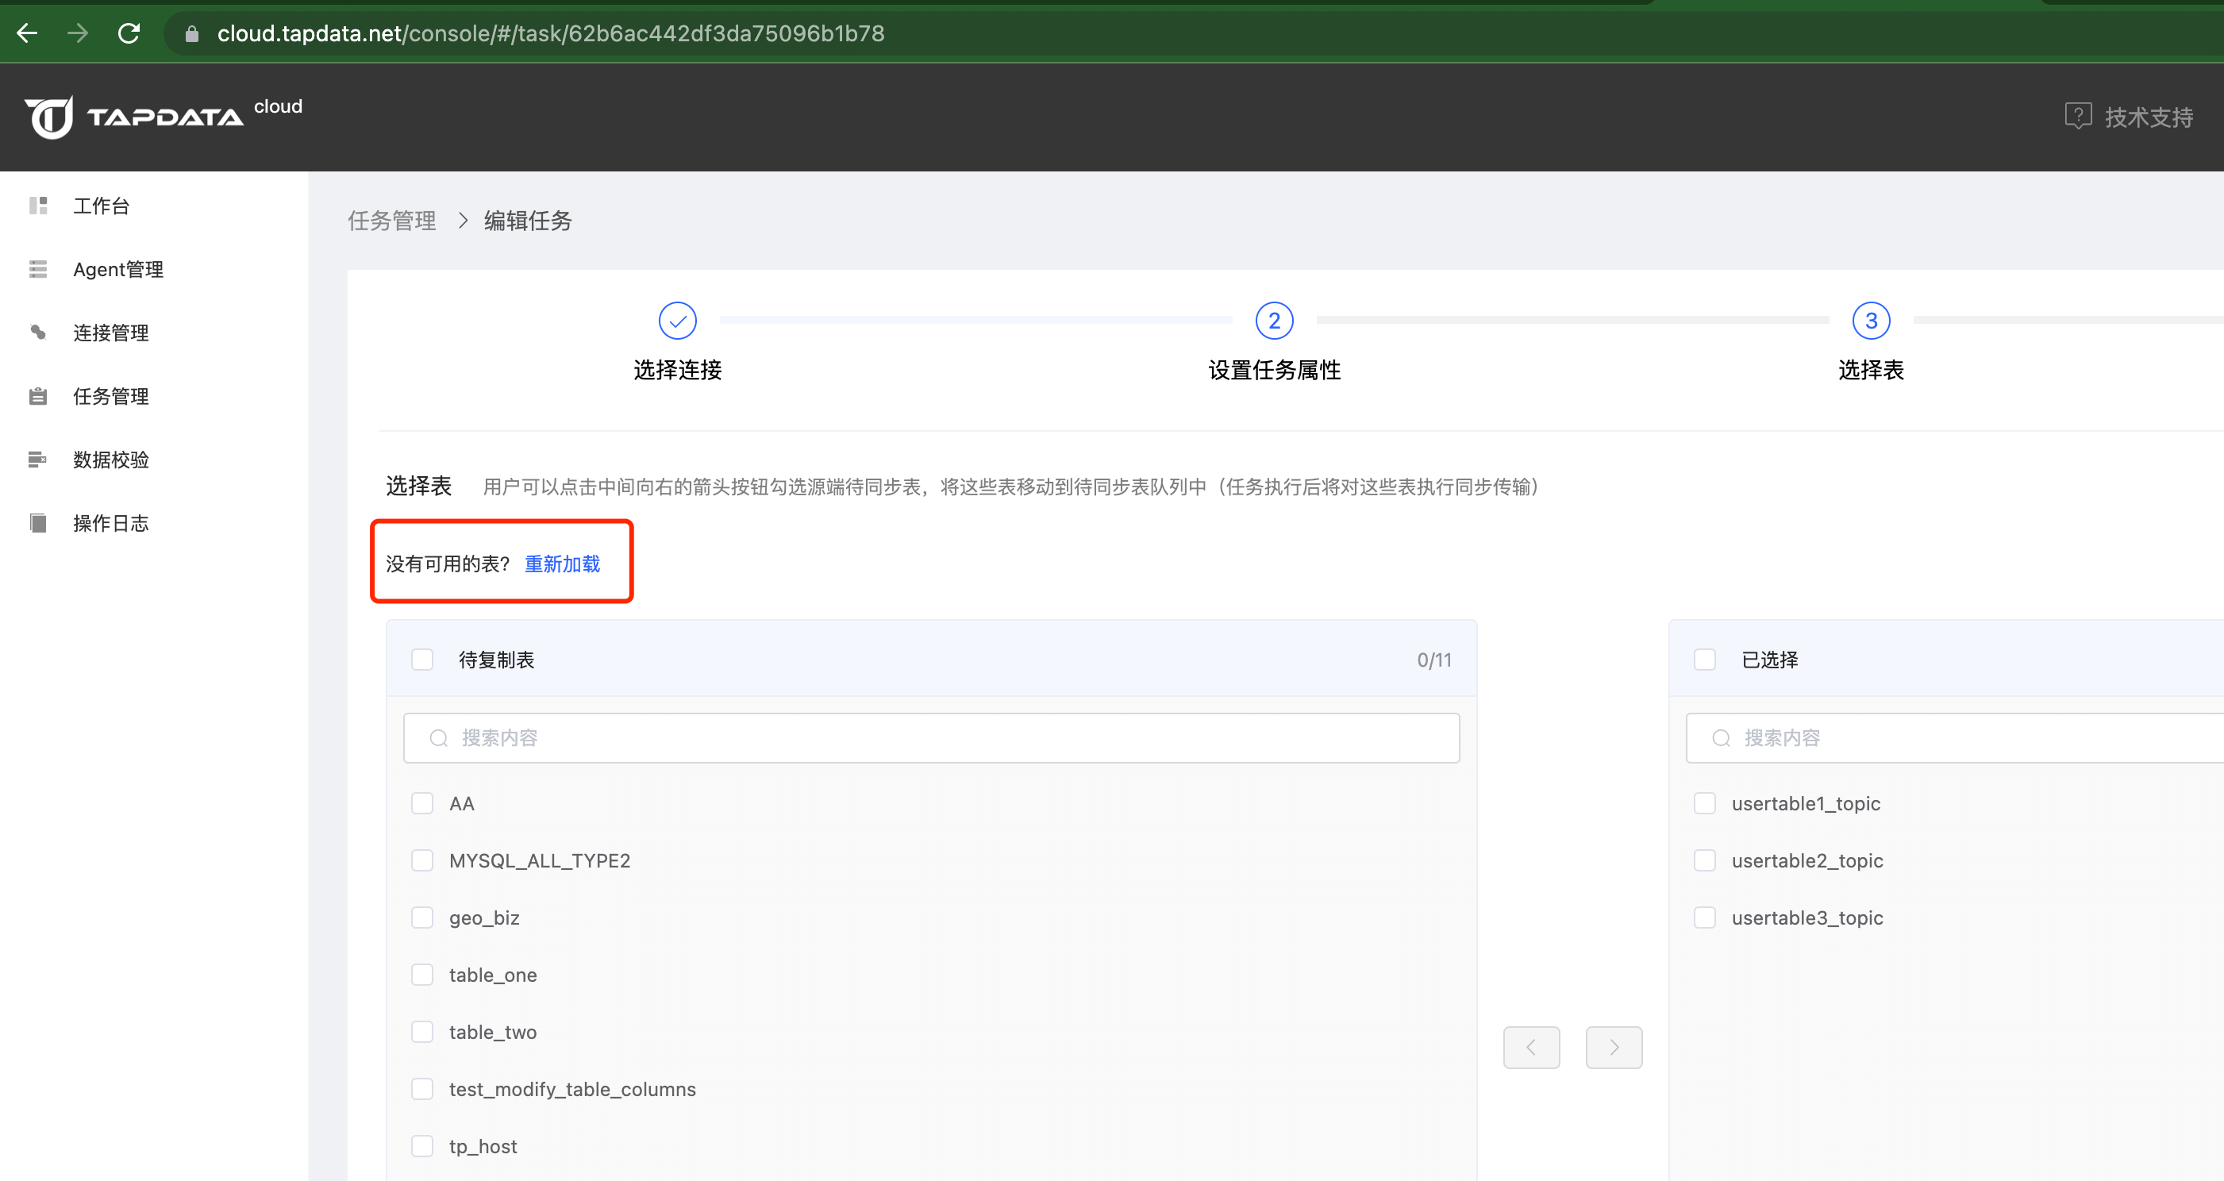This screenshot has width=2224, height=1181.
Task: Open 任务管理 in the sidebar
Action: point(110,396)
